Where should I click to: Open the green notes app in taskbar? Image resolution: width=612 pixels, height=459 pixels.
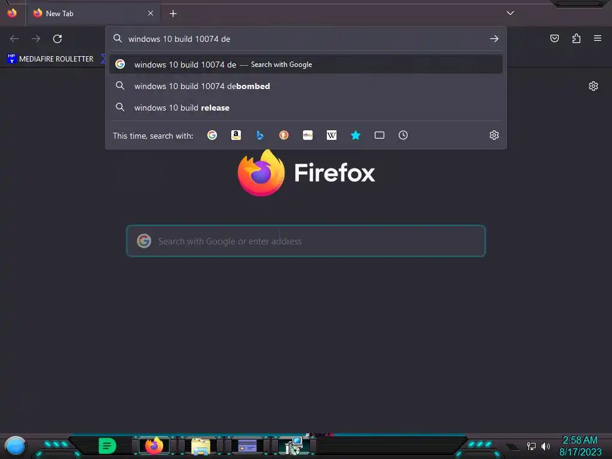(x=107, y=446)
